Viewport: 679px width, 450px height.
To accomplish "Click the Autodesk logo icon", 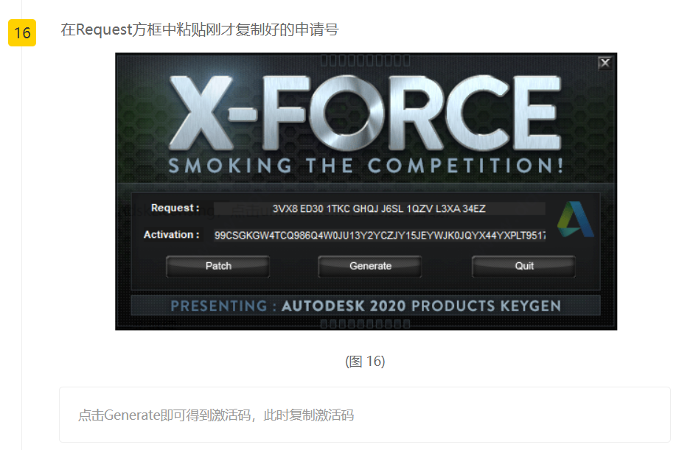I will [x=576, y=219].
